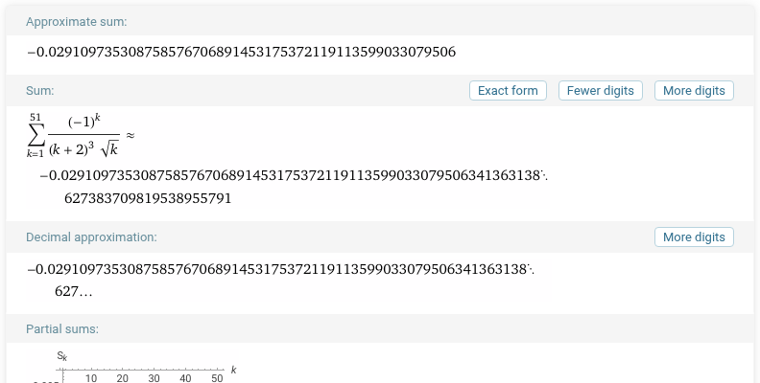Click the Decimal approximation heading
Screen dimensions: 760x383
pyautogui.click(x=91, y=237)
